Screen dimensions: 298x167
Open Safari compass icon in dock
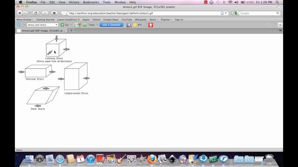60,159
